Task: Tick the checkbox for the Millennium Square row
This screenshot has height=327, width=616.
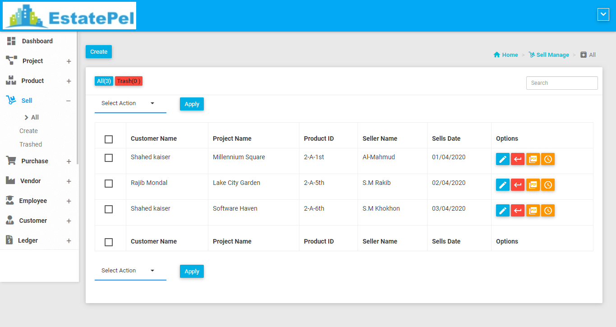Action: (109, 158)
